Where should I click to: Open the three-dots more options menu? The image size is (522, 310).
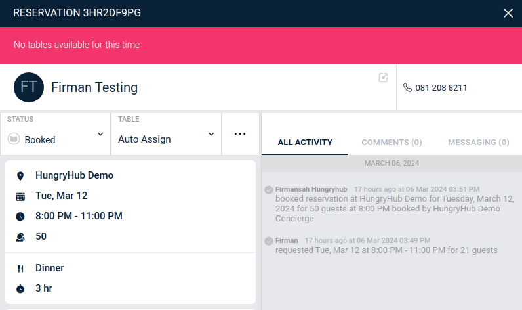(240, 134)
